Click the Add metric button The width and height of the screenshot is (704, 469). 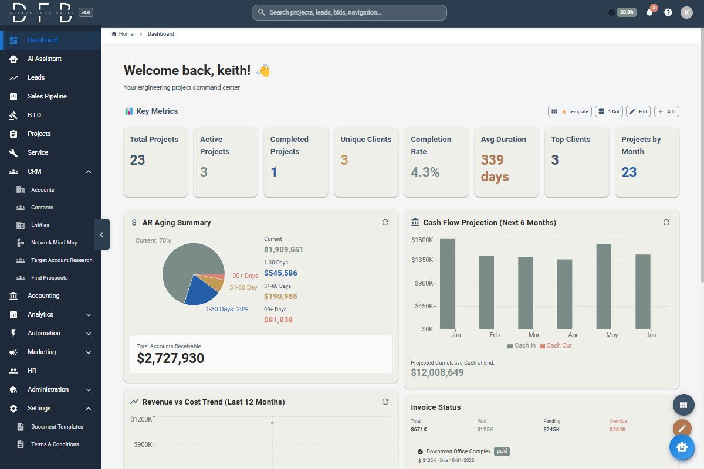click(x=666, y=111)
